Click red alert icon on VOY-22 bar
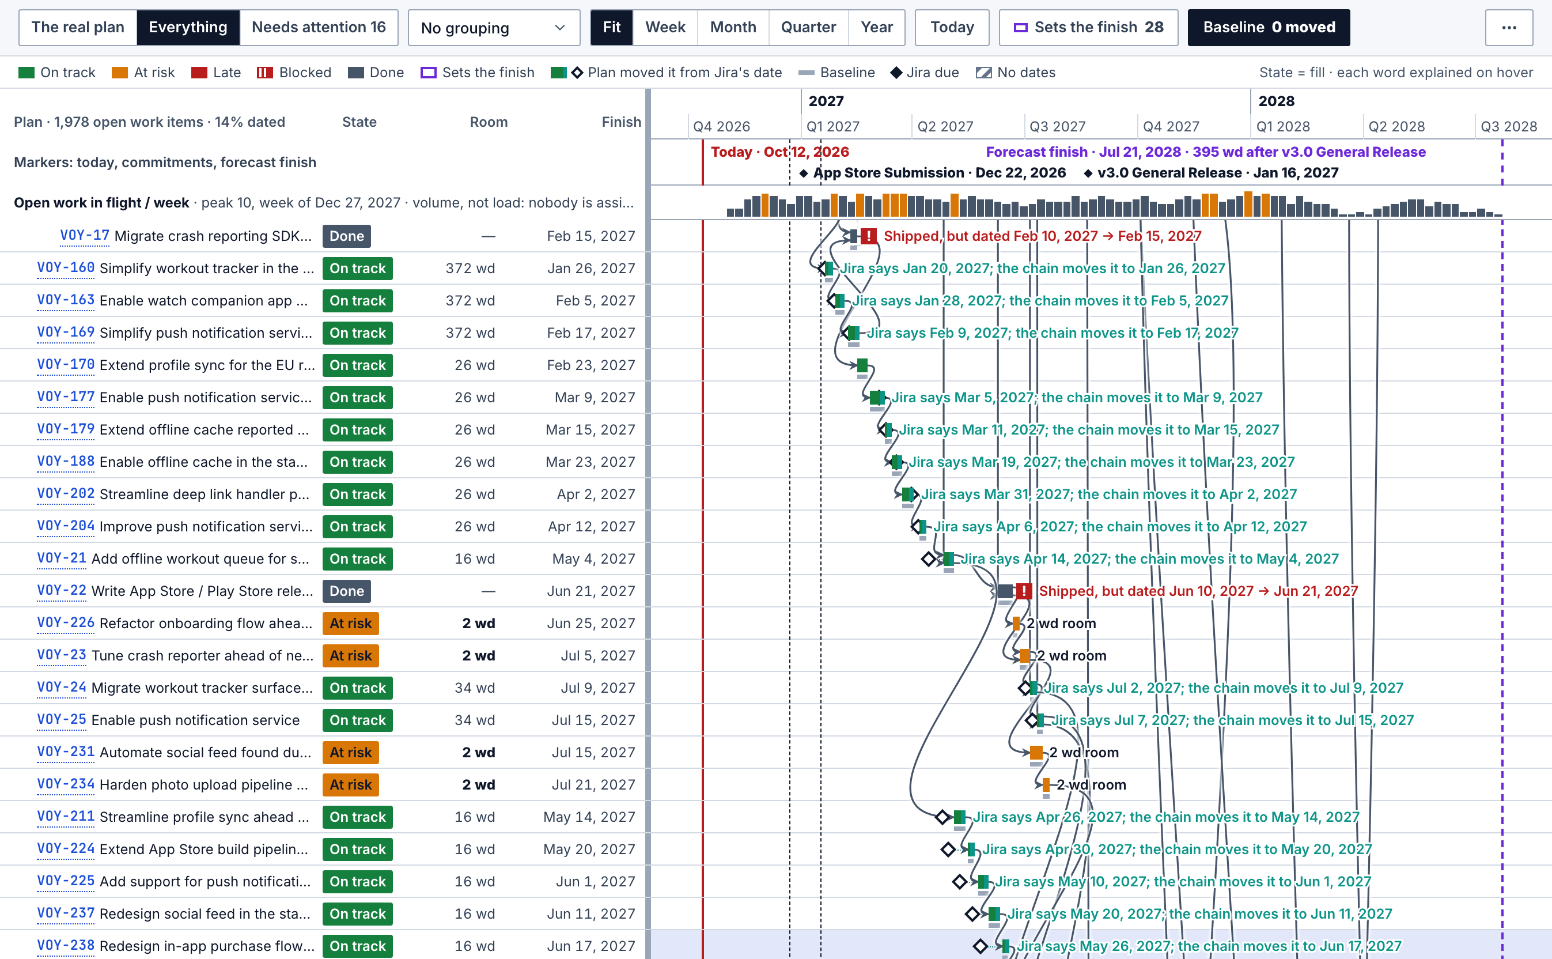This screenshot has width=1552, height=959. tap(1023, 591)
